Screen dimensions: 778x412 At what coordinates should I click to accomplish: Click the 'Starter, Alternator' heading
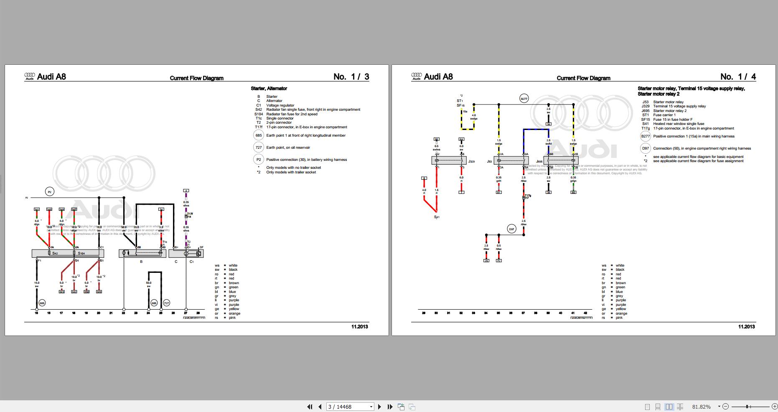269,89
